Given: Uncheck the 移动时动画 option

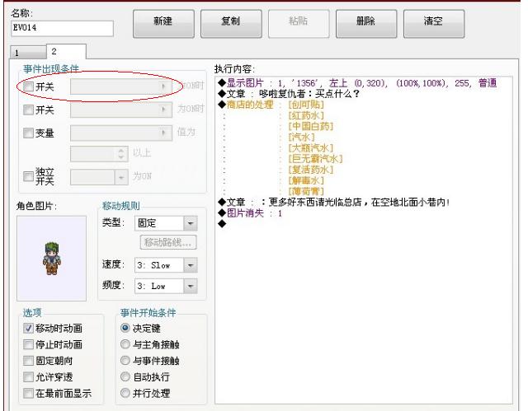Looking at the screenshot, I should (28, 328).
